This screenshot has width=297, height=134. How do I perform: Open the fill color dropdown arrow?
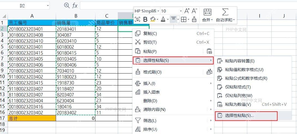click(x=157, y=20)
